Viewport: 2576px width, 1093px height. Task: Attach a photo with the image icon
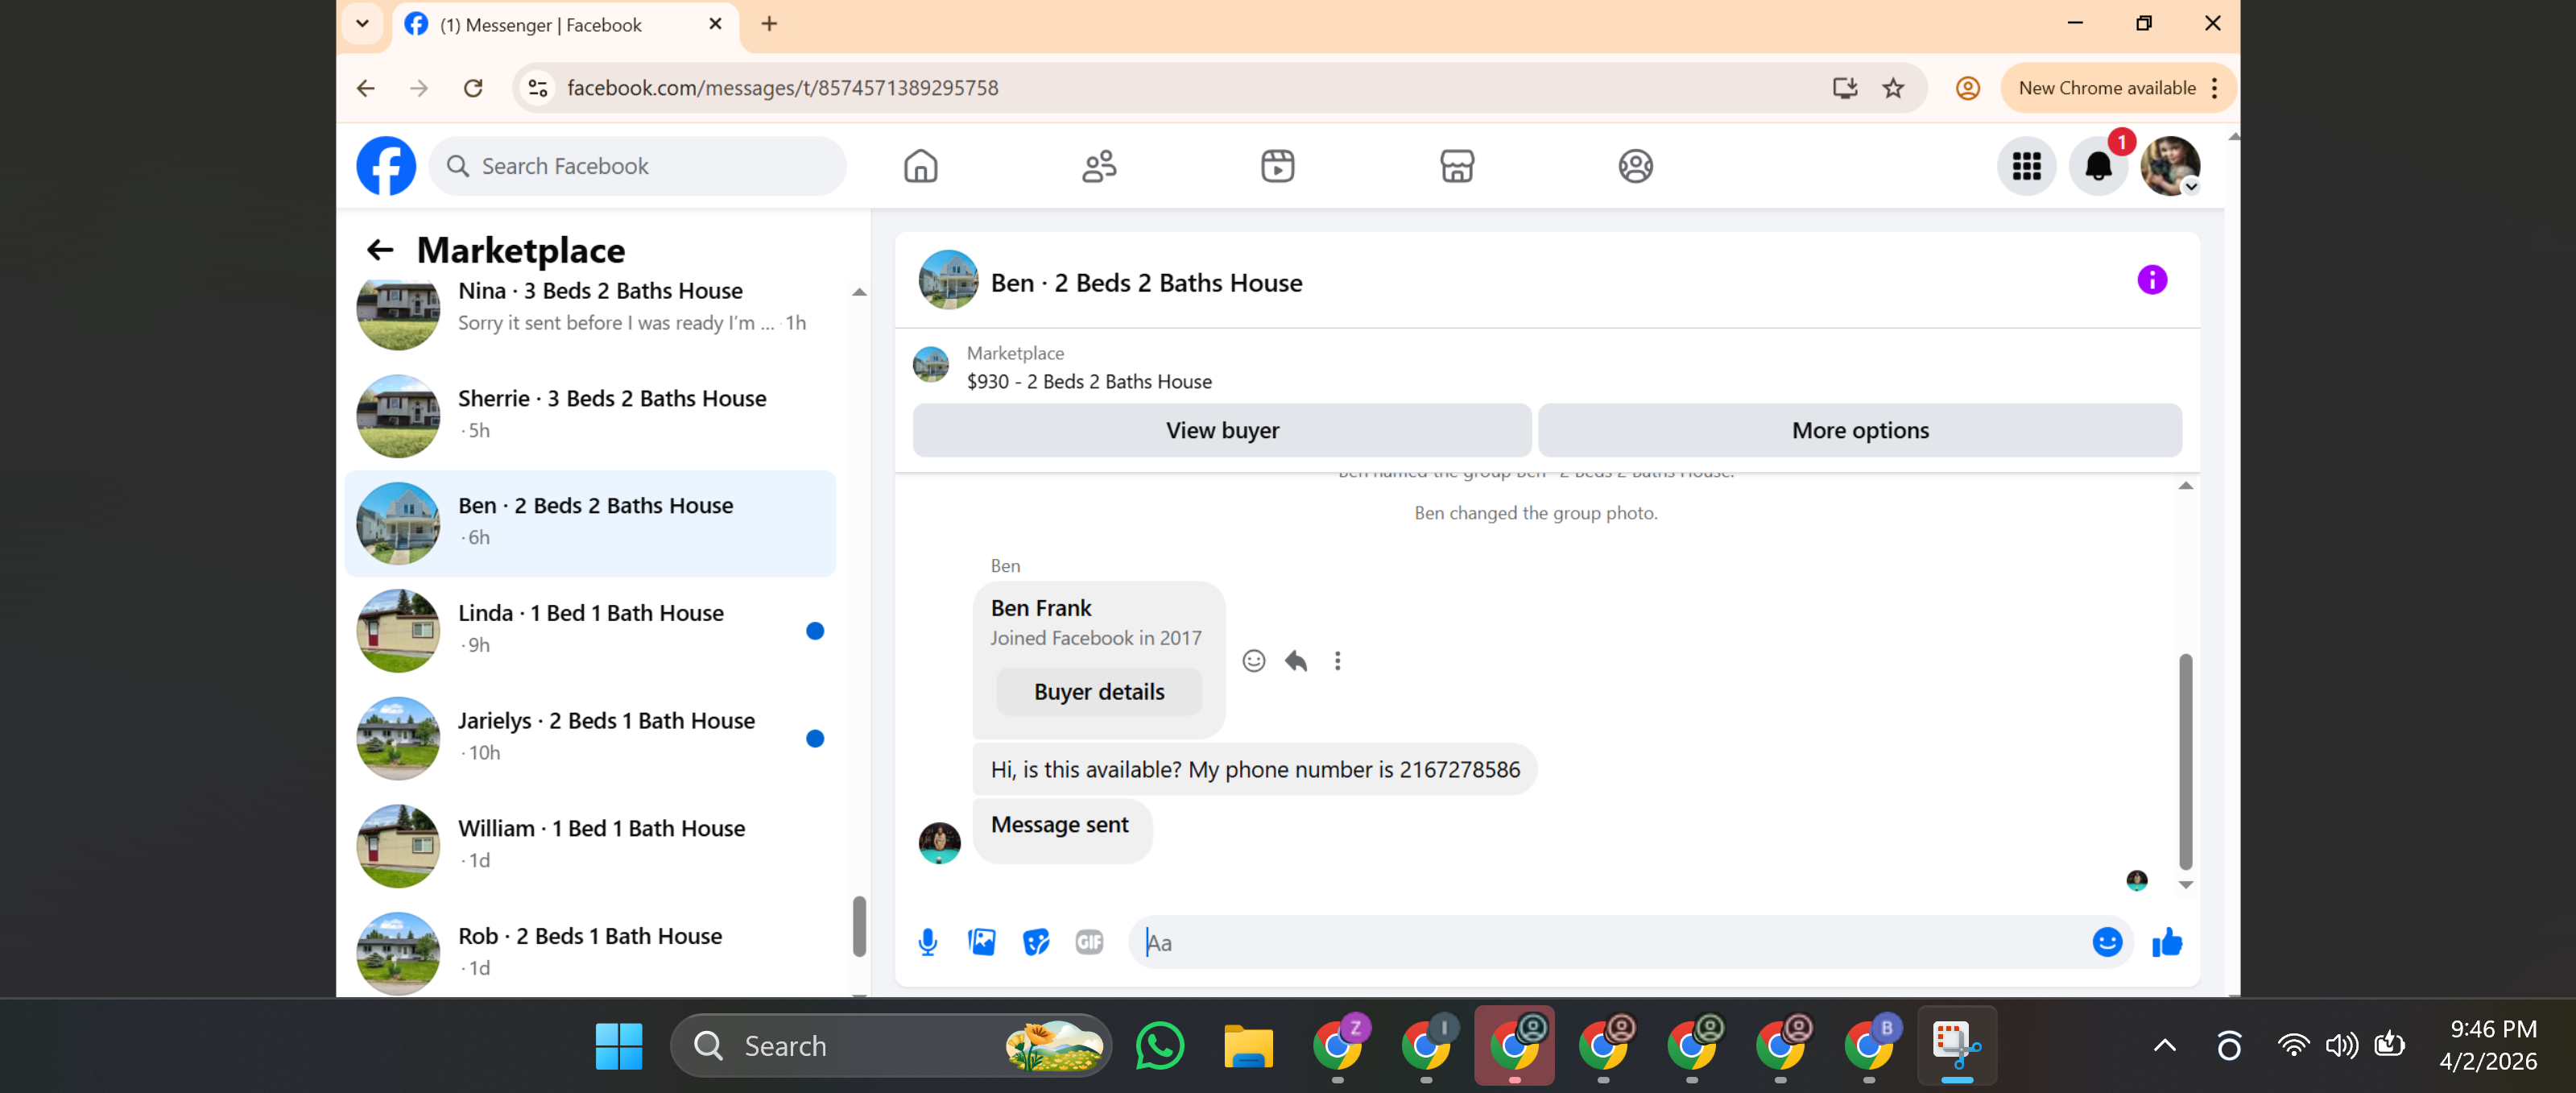point(981,942)
